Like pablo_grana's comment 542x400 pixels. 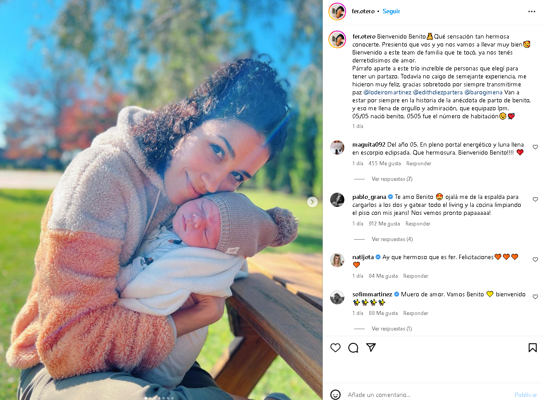pyautogui.click(x=535, y=199)
